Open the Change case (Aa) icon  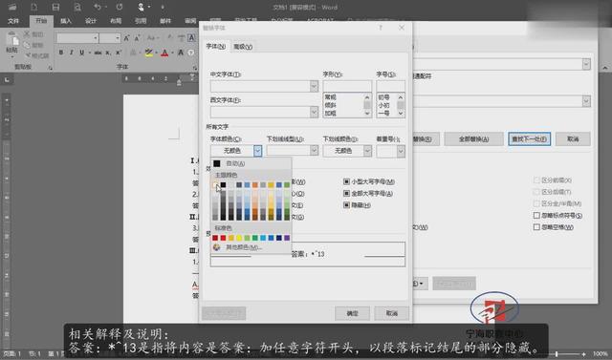tap(151, 38)
